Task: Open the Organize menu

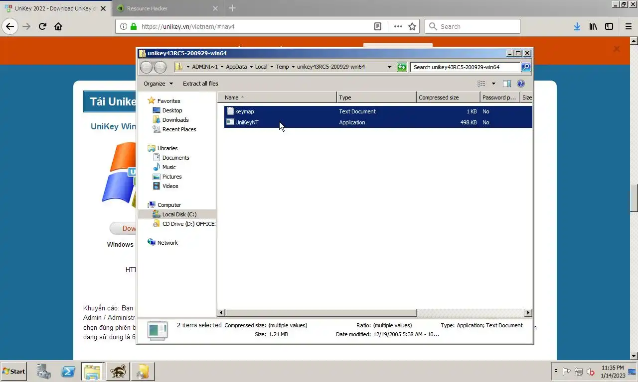Action: coord(158,84)
